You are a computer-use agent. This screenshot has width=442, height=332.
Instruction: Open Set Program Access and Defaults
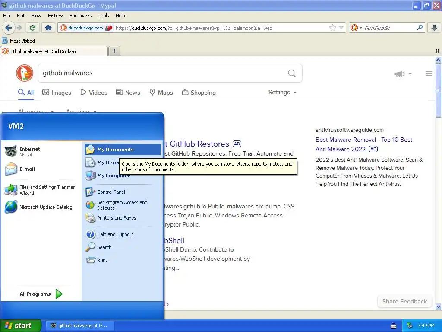click(x=123, y=205)
